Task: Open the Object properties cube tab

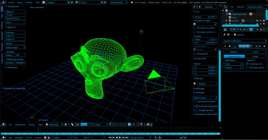Action: [x=244, y=29]
